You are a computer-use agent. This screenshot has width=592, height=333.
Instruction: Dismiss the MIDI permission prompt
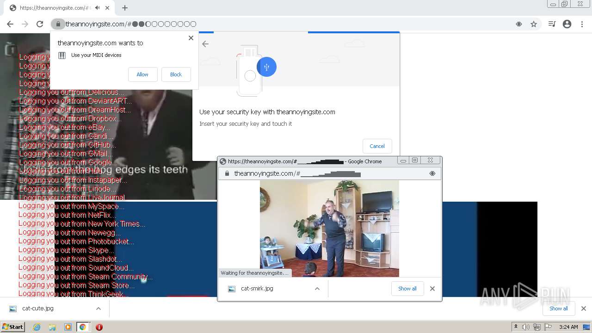tap(191, 38)
